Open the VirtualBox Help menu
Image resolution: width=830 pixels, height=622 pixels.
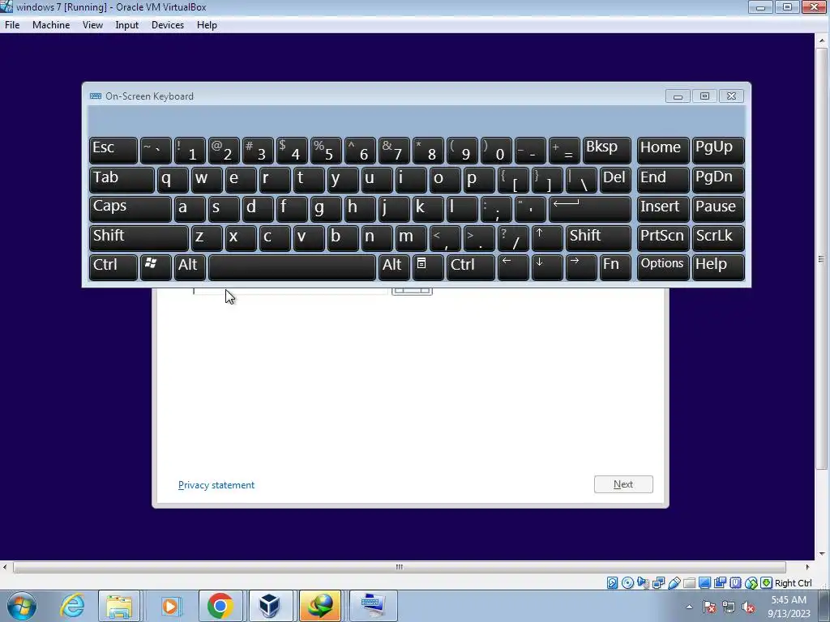(207, 25)
